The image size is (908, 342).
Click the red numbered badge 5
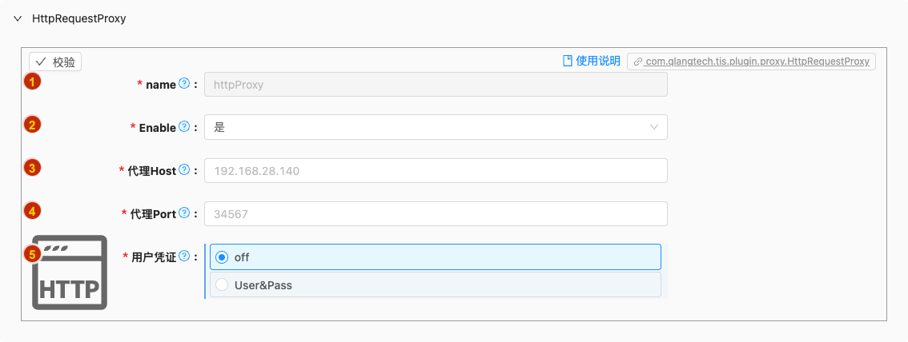click(32, 253)
